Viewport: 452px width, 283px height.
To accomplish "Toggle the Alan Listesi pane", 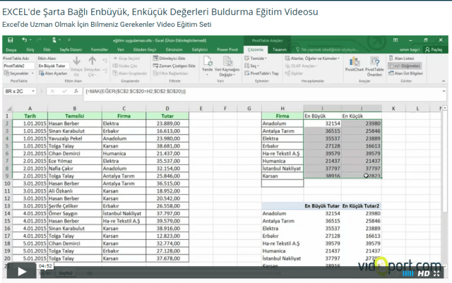I will (402, 58).
